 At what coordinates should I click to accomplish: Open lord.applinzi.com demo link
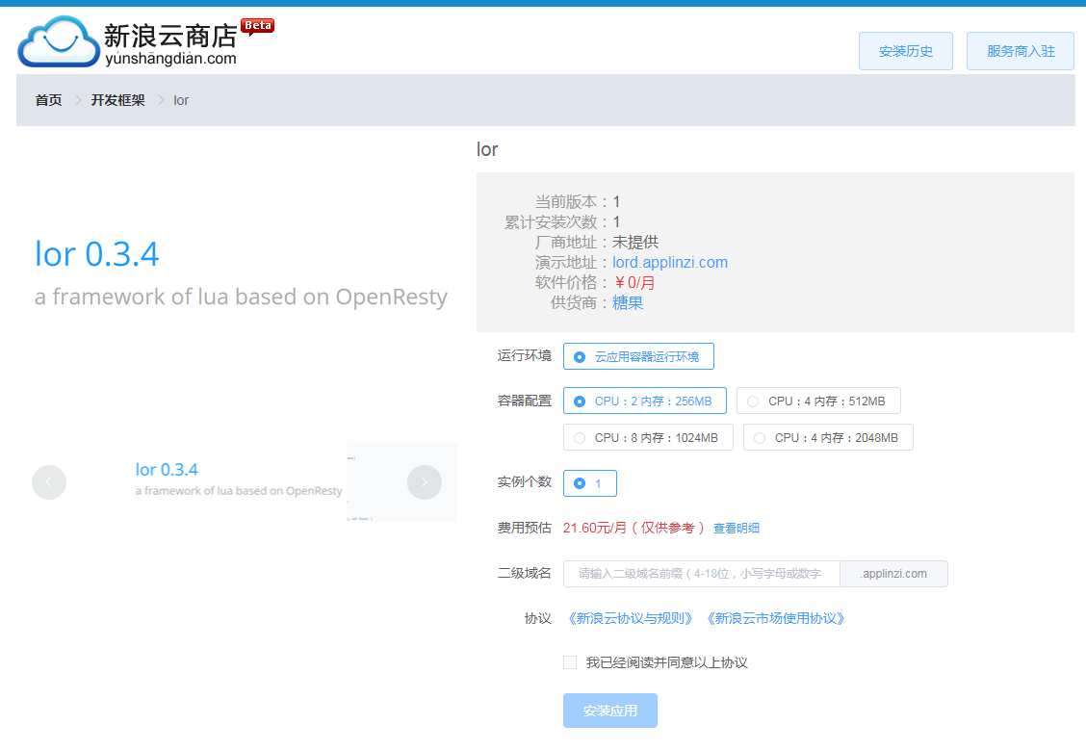[x=670, y=263]
